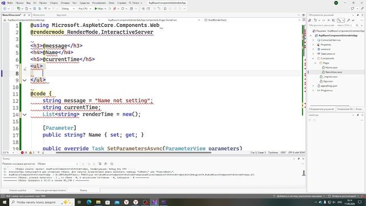Open the Отладка menu

tap(65, 3)
